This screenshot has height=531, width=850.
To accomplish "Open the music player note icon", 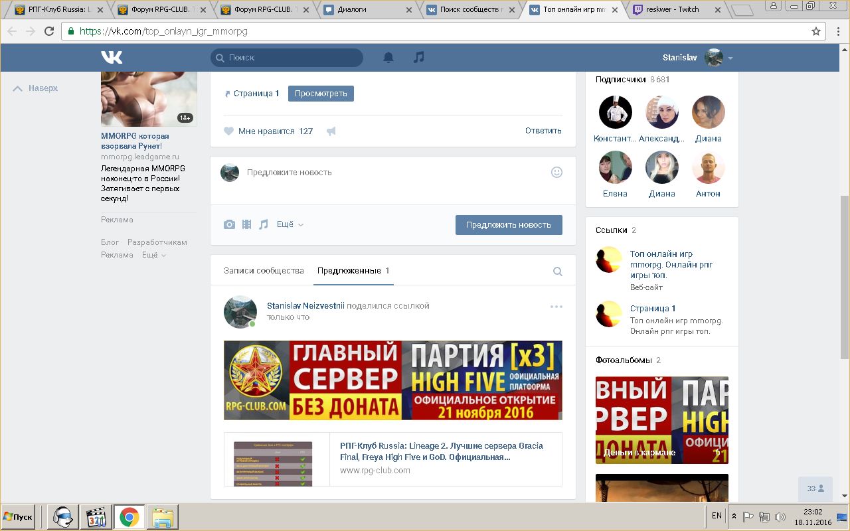I will point(418,58).
